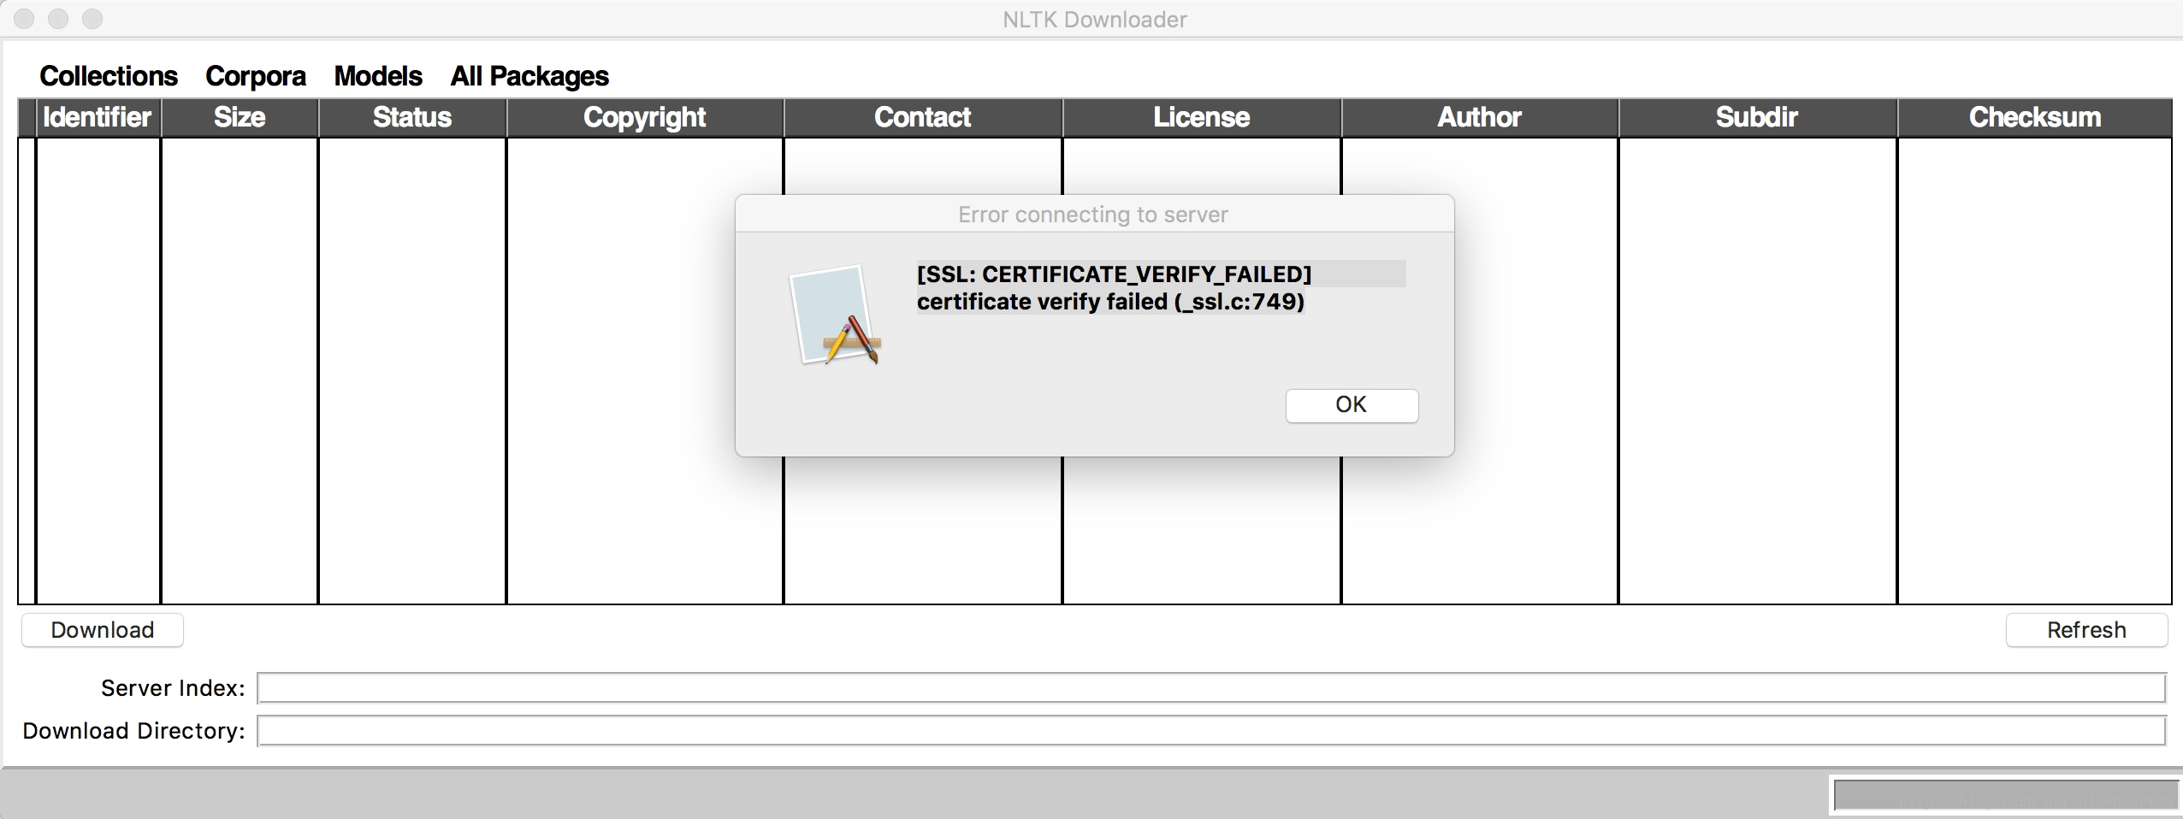
Task: Focus the Server Index field
Action: 1211,688
